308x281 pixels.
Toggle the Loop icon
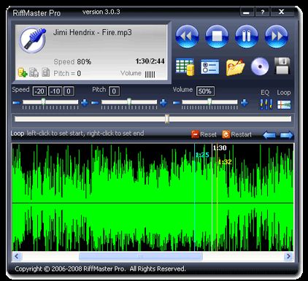(284, 105)
